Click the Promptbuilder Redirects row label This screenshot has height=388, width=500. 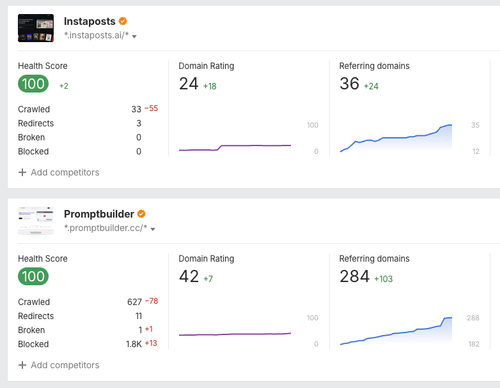36,316
